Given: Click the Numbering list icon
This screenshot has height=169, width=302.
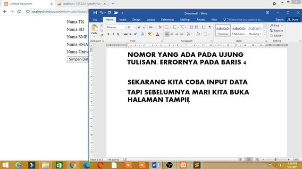Looking at the screenshot, I should tap(175, 27).
